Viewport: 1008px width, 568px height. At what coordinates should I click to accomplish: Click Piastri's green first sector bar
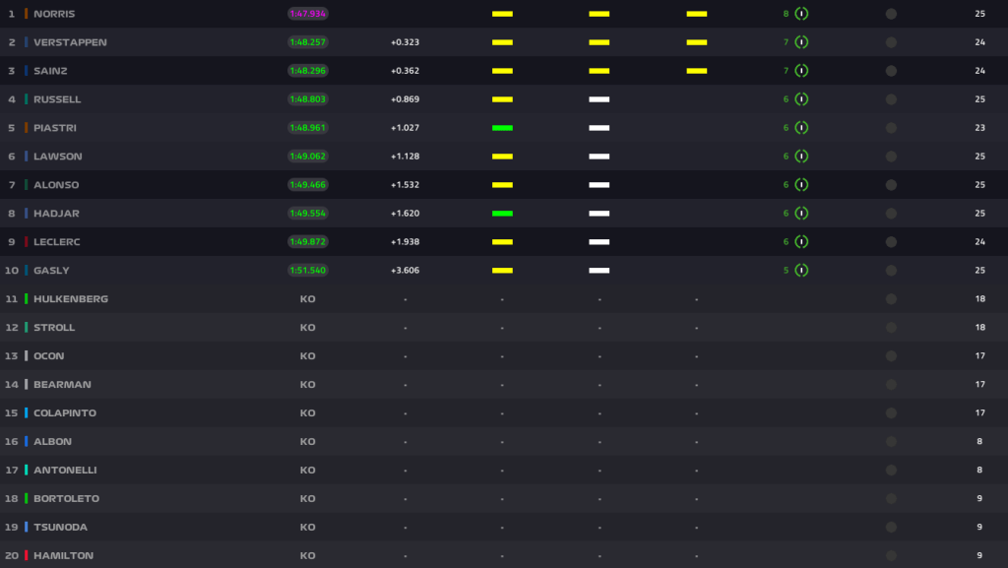502,128
